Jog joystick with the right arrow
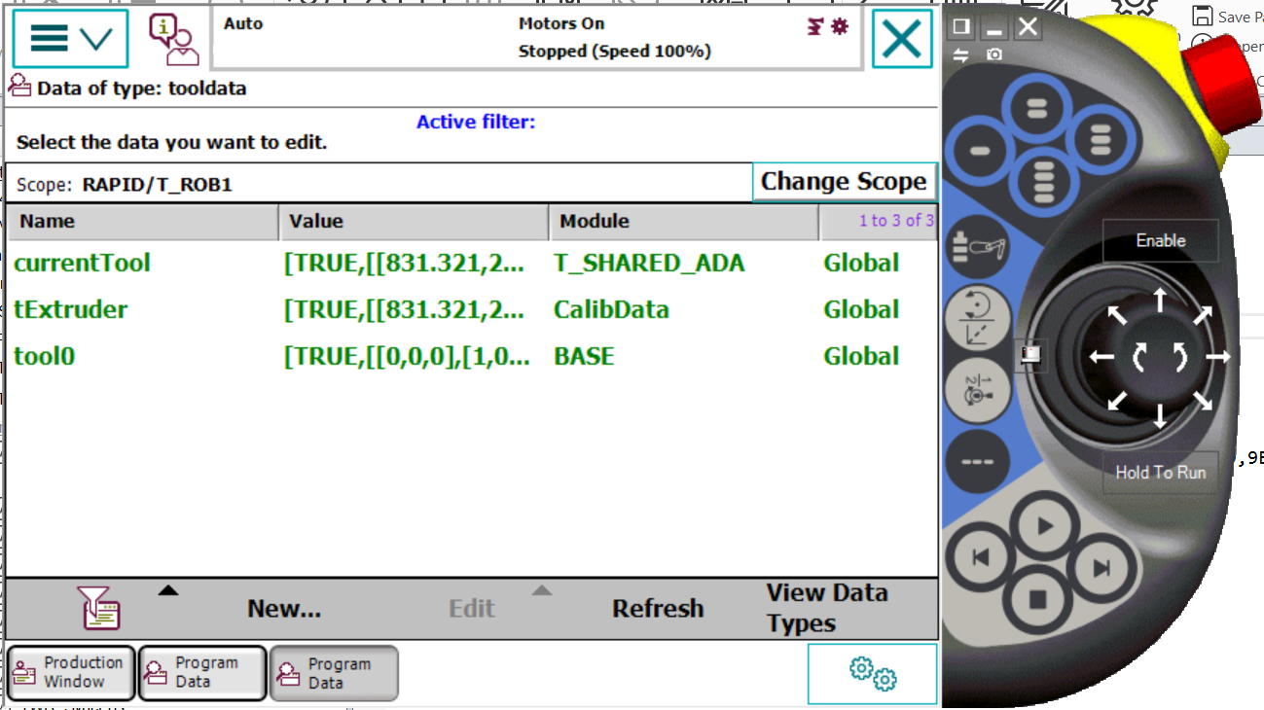This screenshot has width=1264, height=710. coord(1217,357)
